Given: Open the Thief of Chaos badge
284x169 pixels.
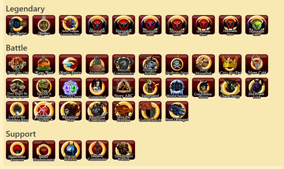Looking at the screenshot, I should (70, 88).
